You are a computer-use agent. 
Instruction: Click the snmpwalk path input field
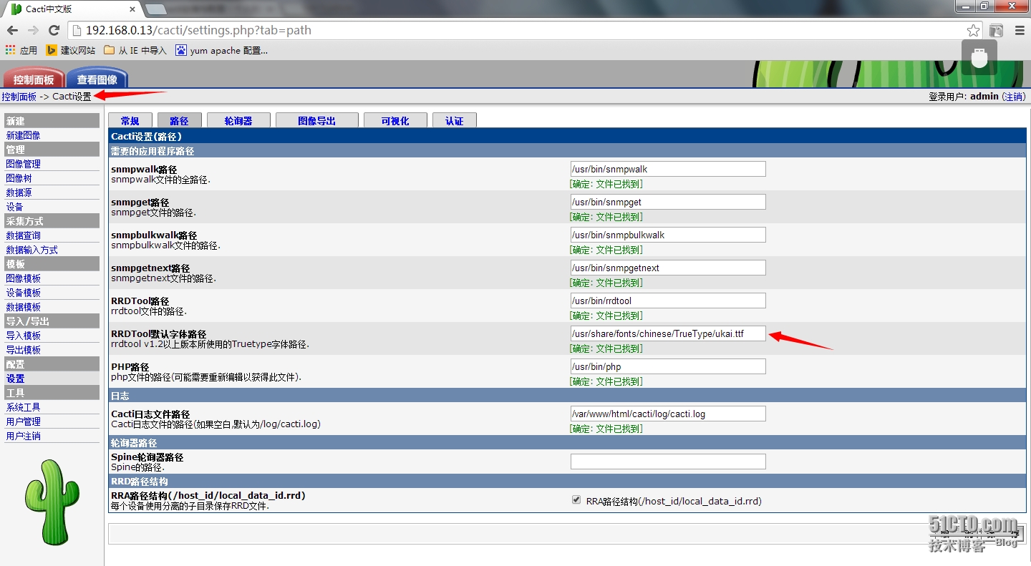coord(668,169)
